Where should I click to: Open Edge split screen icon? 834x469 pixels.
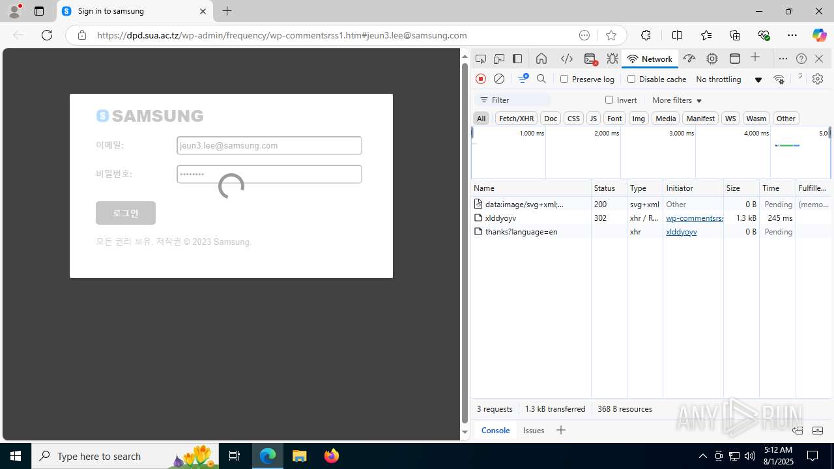[678, 35]
